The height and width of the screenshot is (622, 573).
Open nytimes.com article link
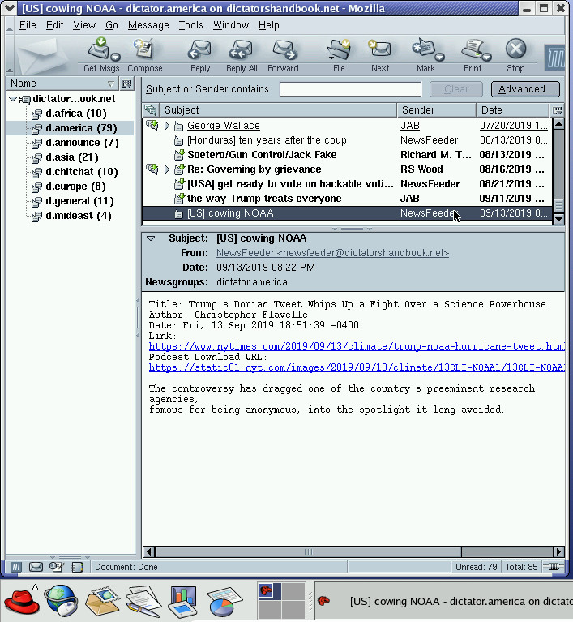pos(357,346)
